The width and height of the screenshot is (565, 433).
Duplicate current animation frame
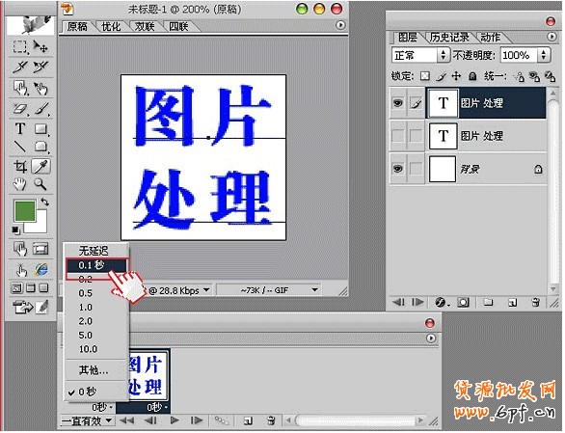click(x=248, y=420)
